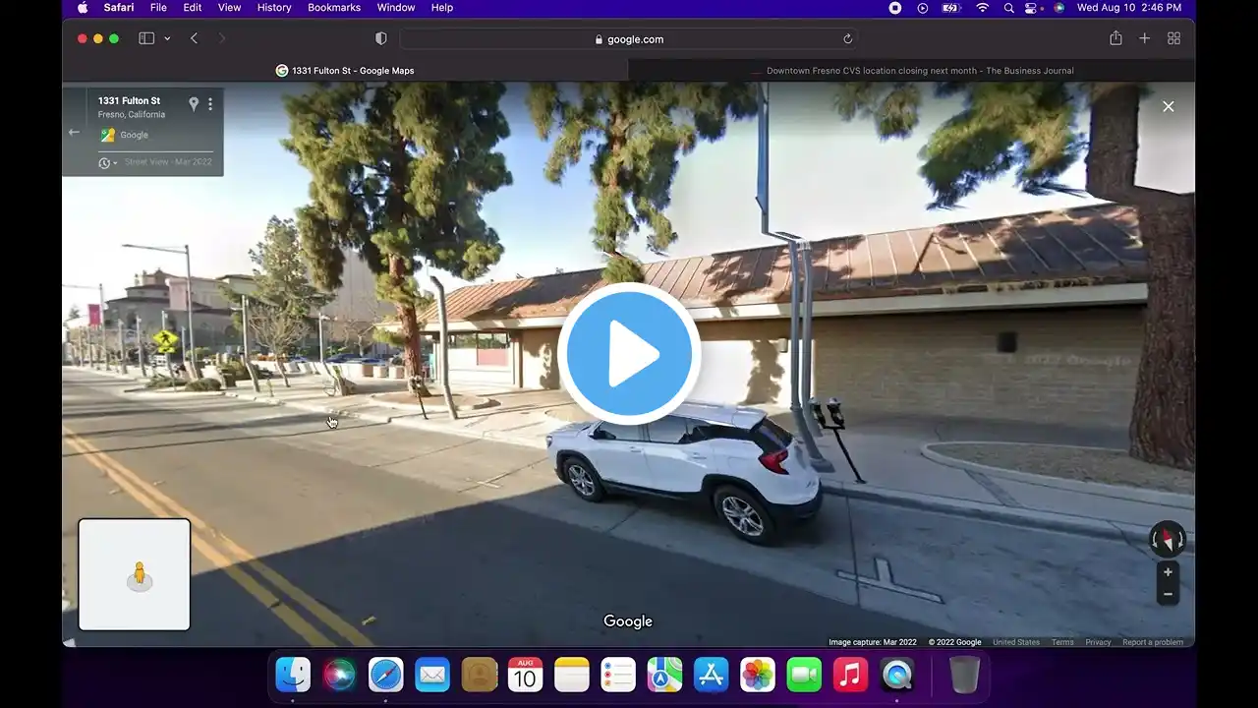The image size is (1258, 708).
Task: Click the back arrow in Street View panel
Action: 74,132
